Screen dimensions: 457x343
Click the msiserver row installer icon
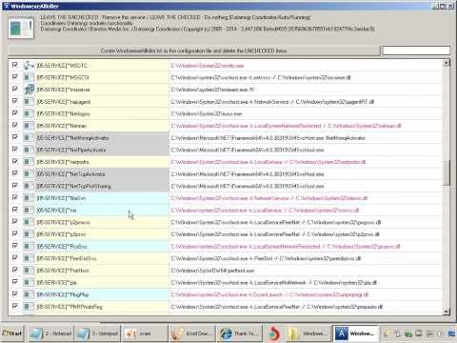pos(29,90)
